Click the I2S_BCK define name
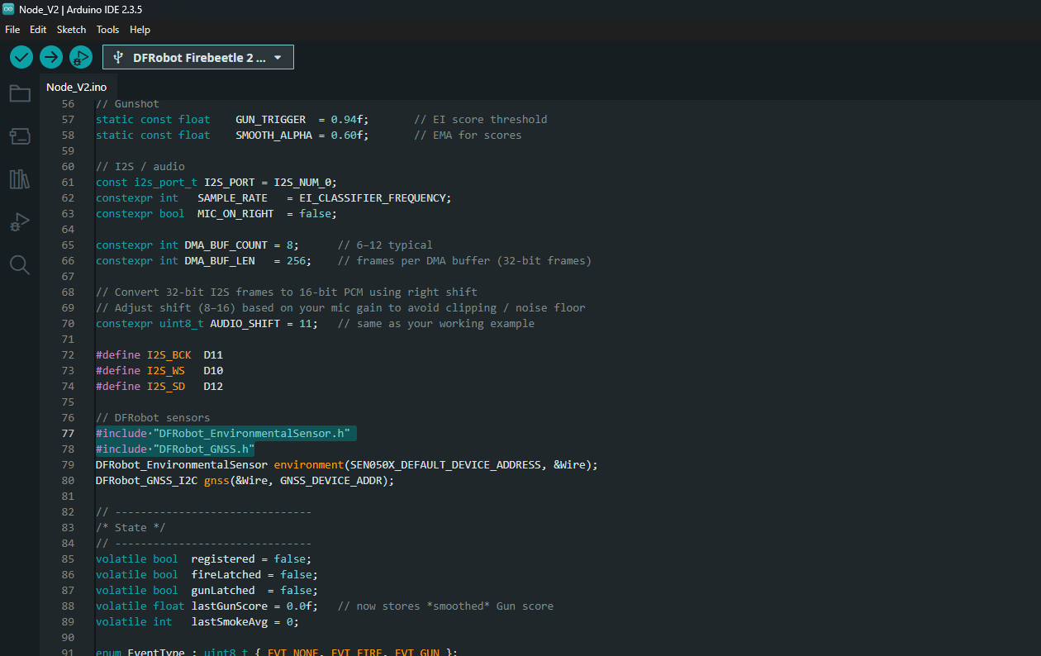The image size is (1041, 656). [x=169, y=355]
